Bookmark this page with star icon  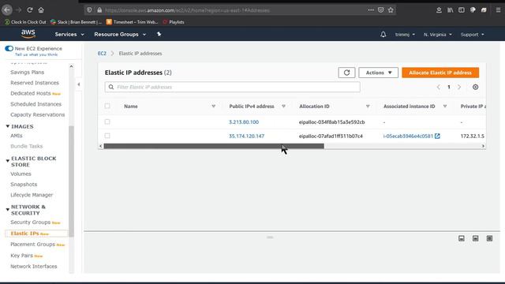coord(391,10)
